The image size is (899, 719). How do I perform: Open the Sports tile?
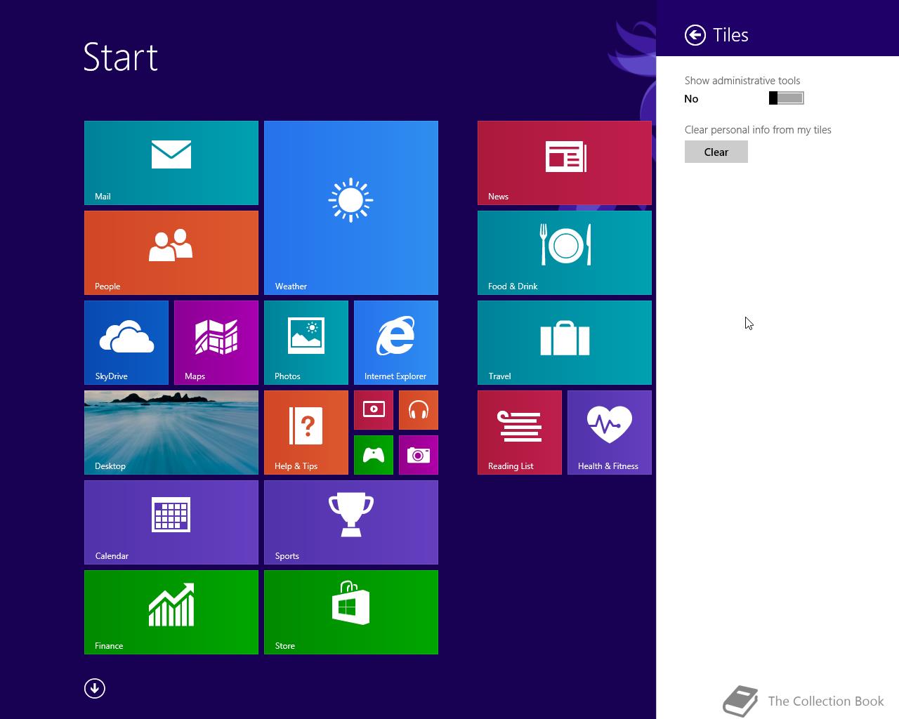pyautogui.click(x=351, y=522)
